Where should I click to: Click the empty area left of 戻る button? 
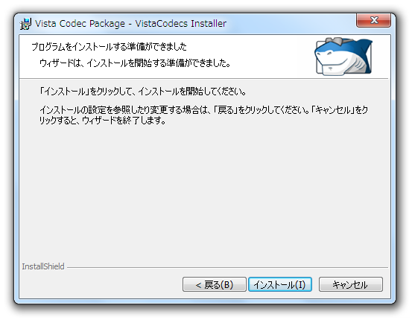coord(101,284)
